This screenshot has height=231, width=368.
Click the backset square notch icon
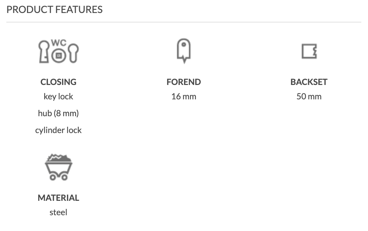pos(309,51)
